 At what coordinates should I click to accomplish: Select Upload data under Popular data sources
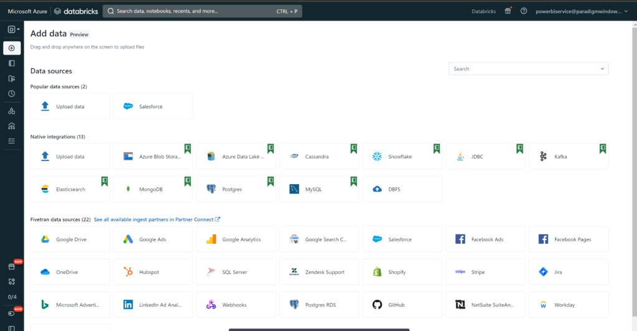pyautogui.click(x=70, y=106)
